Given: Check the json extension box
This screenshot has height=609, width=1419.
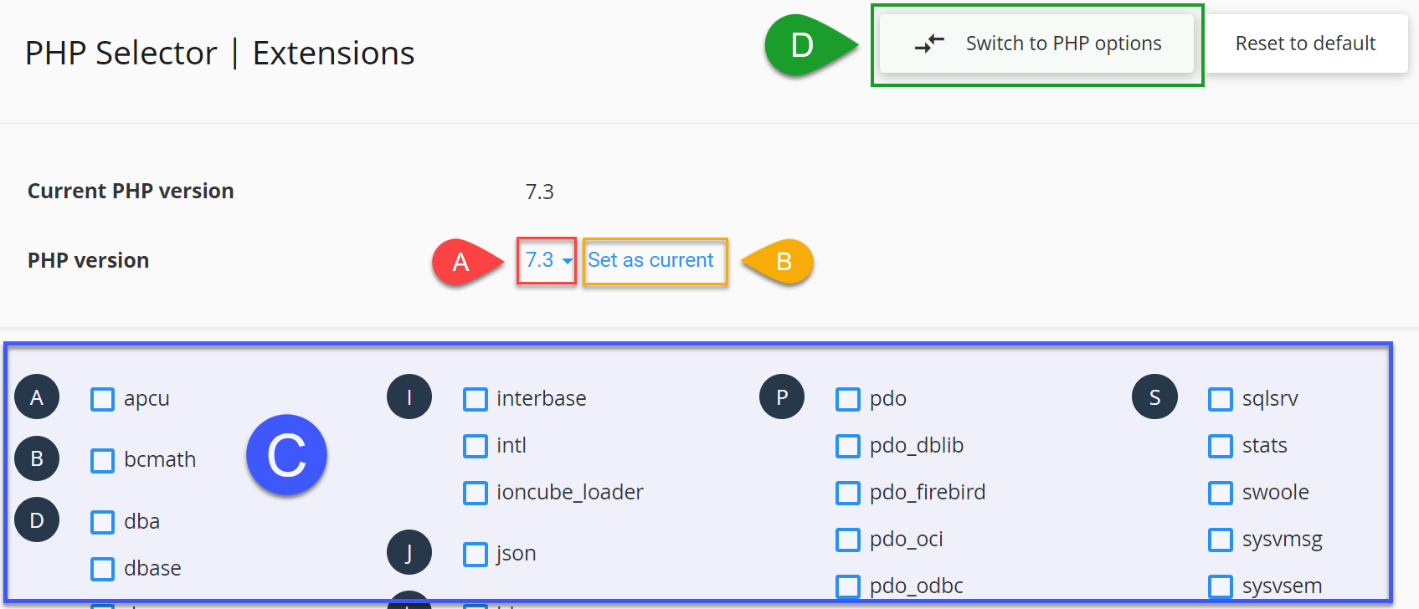Looking at the screenshot, I should click(x=476, y=554).
